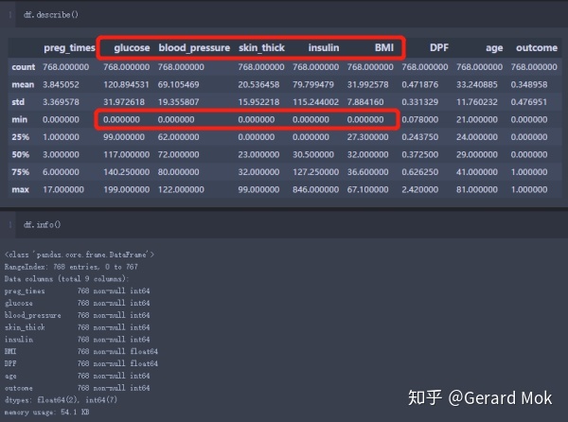Select the outcome column header
Image resolution: width=568 pixels, height=422 pixels.
coord(537,47)
